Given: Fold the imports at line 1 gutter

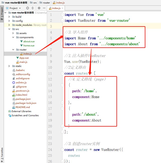Looking at the screenshot, I should point(62,15).
